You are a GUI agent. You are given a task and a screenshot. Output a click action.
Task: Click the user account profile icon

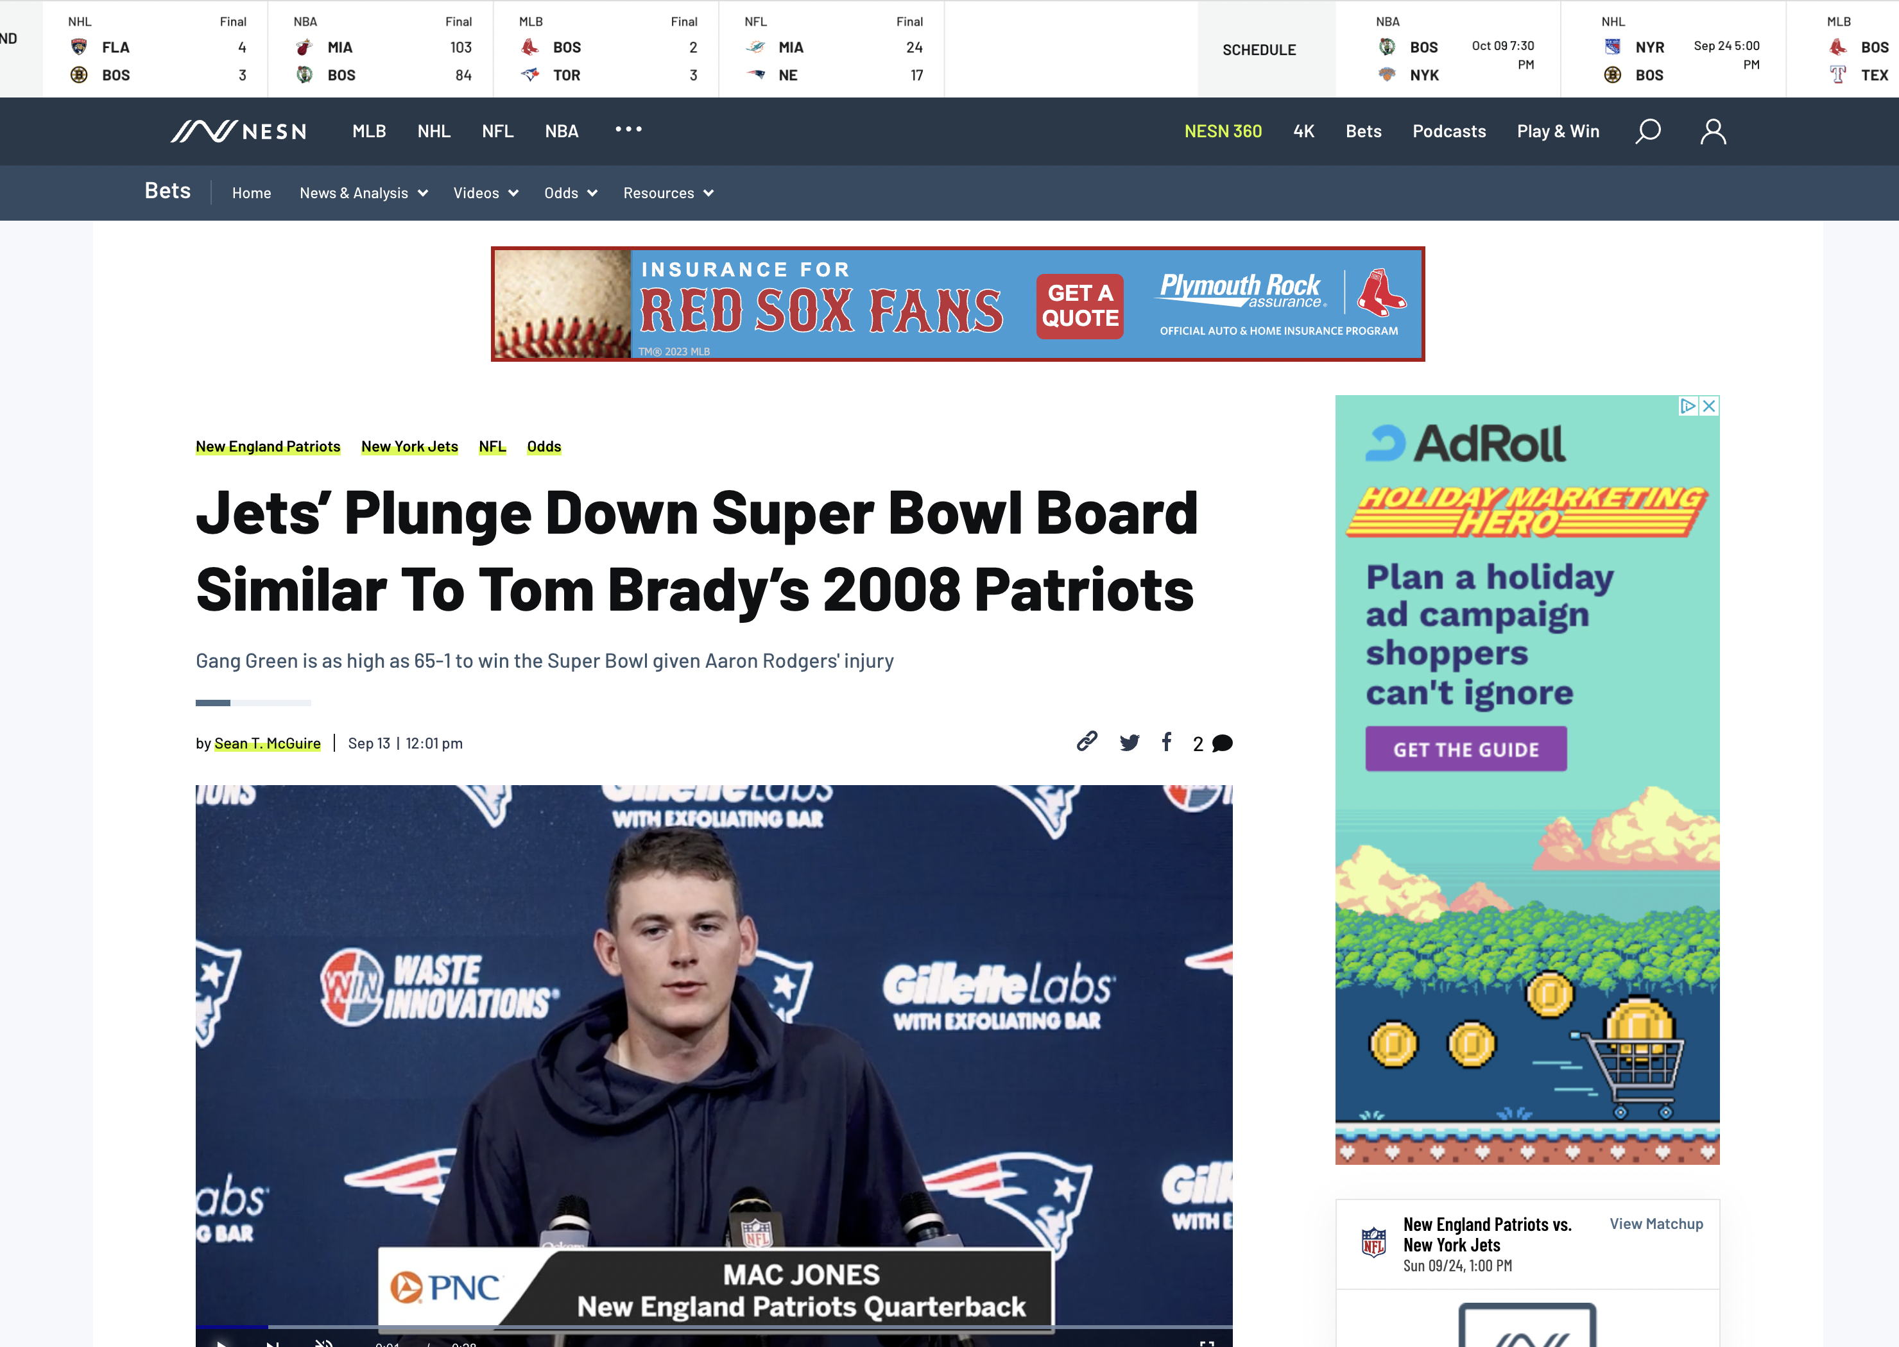1713,131
